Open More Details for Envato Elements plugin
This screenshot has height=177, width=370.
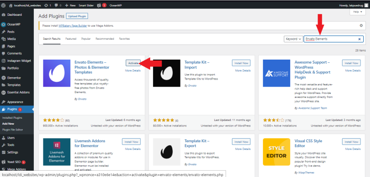pyautogui.click(x=133, y=70)
